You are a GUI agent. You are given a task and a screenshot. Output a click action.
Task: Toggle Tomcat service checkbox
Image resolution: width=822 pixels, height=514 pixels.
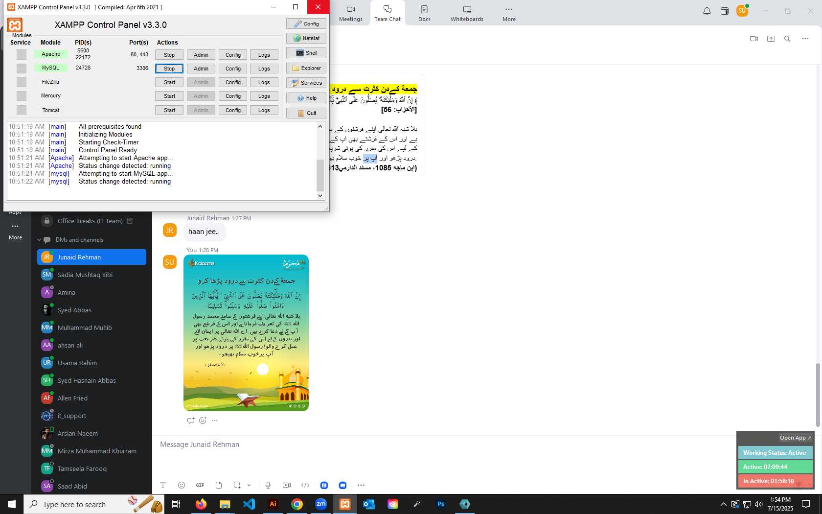click(x=22, y=110)
